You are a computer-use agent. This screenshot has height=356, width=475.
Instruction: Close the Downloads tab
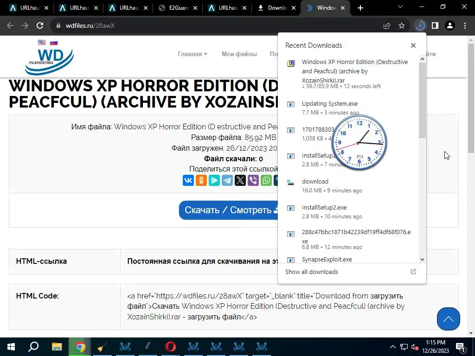coord(294,8)
